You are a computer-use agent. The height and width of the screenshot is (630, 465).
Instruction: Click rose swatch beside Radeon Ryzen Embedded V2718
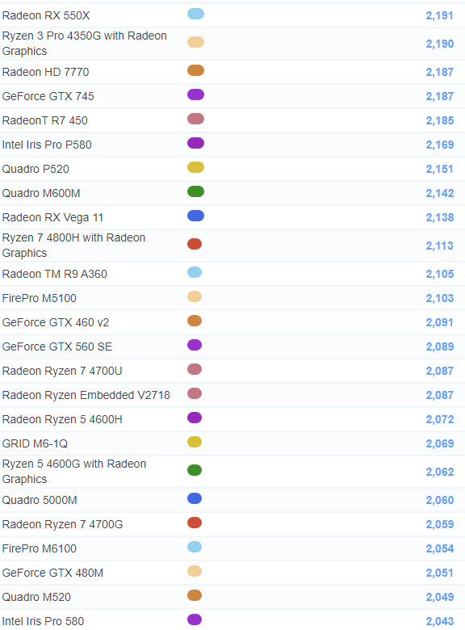[195, 393]
